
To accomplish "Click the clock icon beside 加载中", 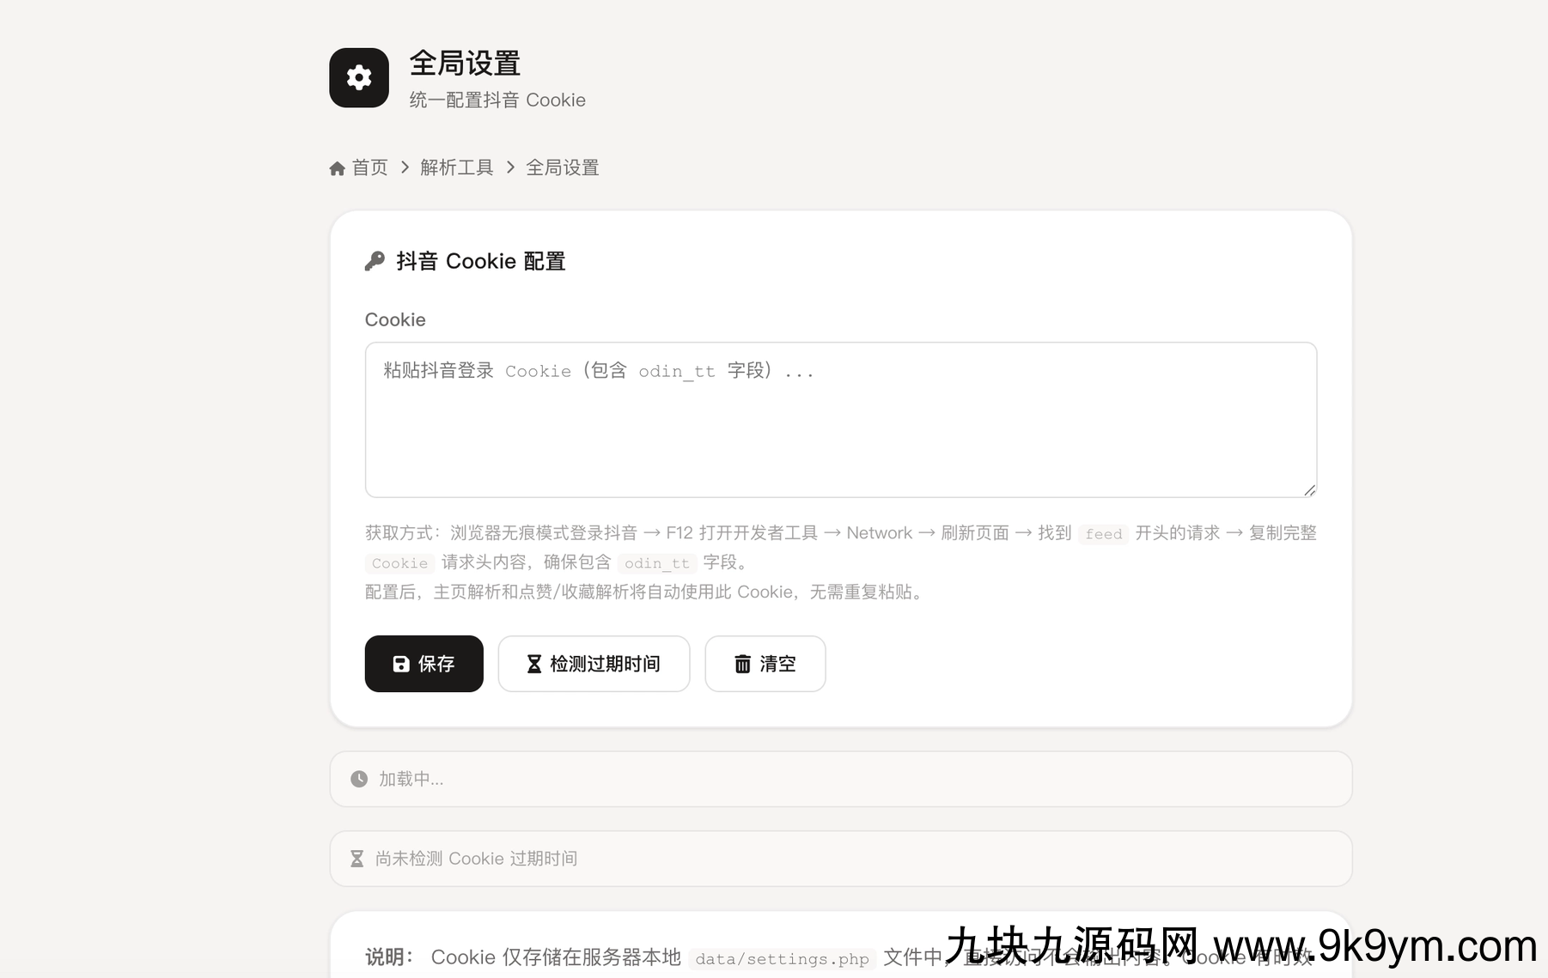I will 359,779.
